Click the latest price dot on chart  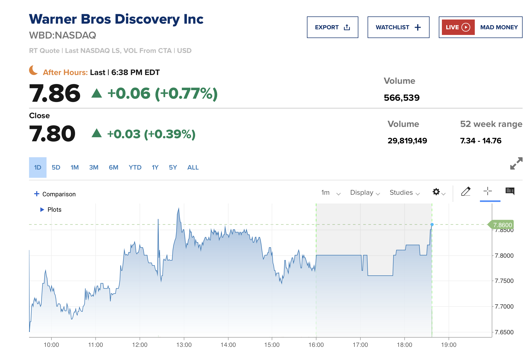[x=432, y=225]
